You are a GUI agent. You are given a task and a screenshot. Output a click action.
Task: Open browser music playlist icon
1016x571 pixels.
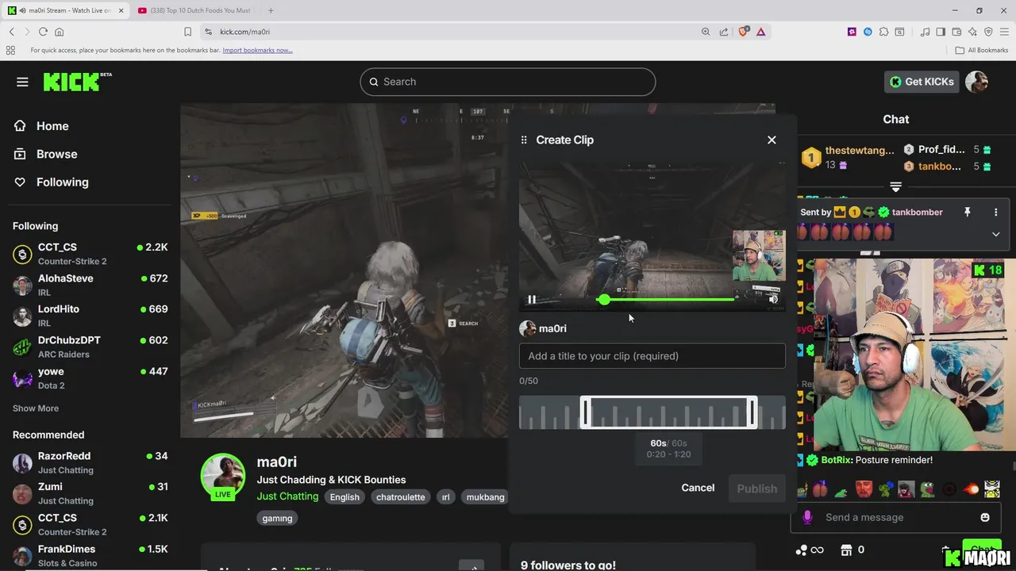point(925,32)
